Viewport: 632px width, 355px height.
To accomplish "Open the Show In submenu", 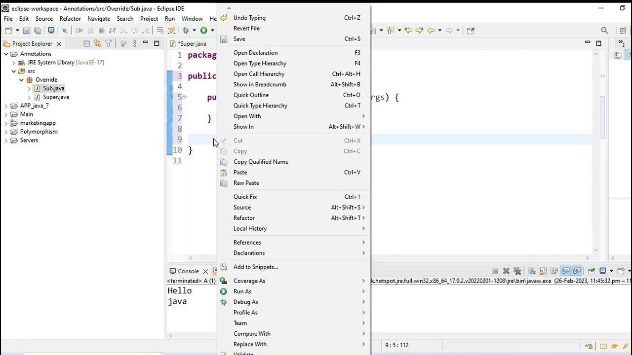I will [294, 127].
